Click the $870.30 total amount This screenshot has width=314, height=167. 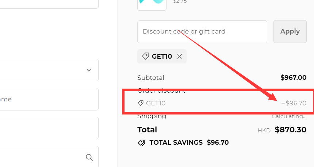[290, 129]
